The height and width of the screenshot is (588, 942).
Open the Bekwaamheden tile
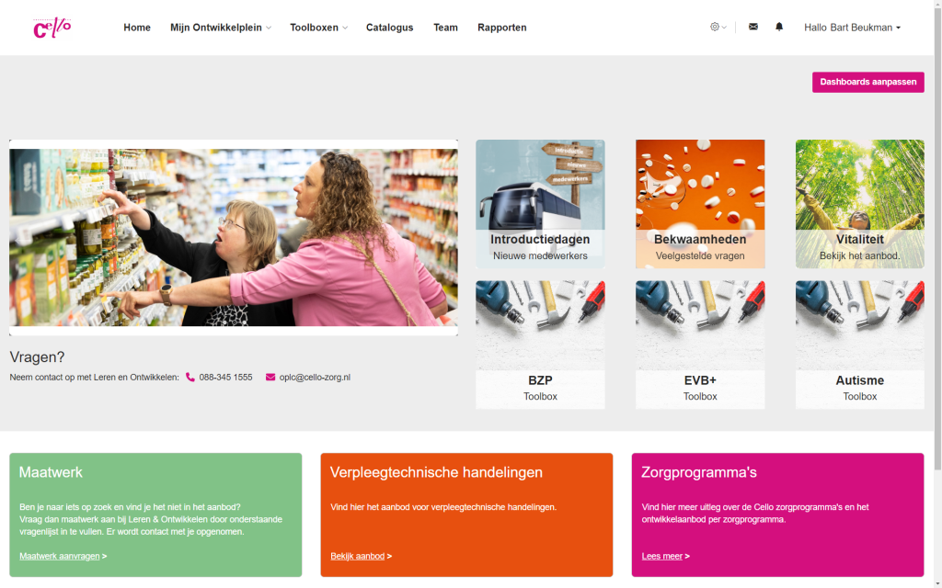click(700, 204)
